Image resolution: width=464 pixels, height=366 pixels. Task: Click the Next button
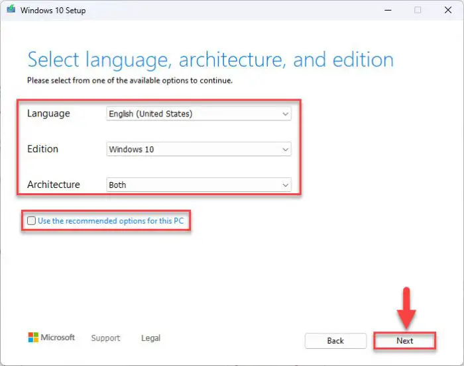(404, 341)
